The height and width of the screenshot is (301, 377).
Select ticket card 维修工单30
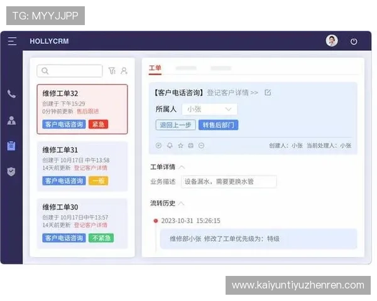point(82,223)
